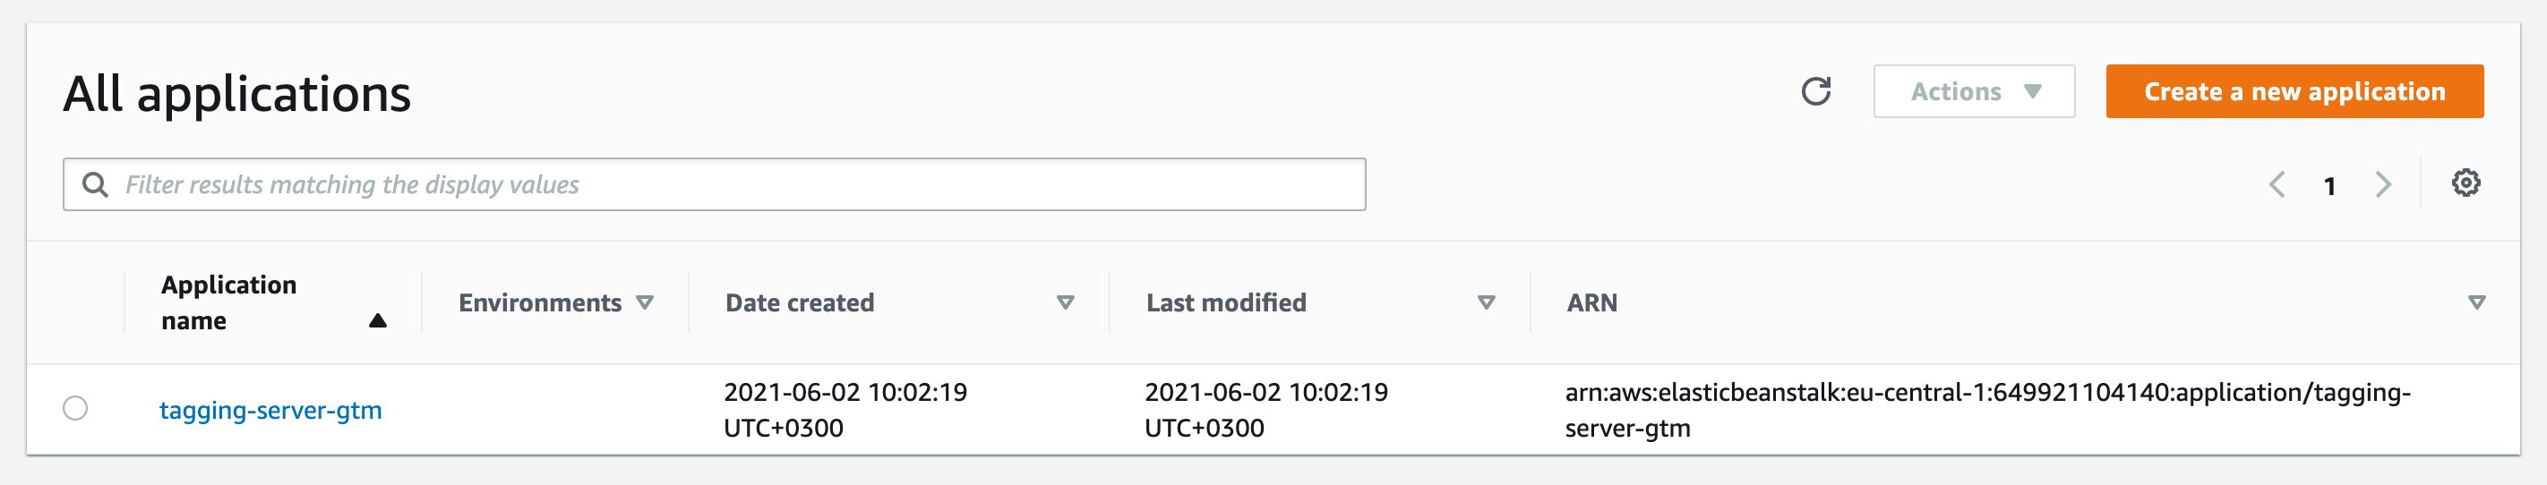Image resolution: width=2547 pixels, height=485 pixels.
Task: Select page number 1
Action: click(x=2329, y=186)
